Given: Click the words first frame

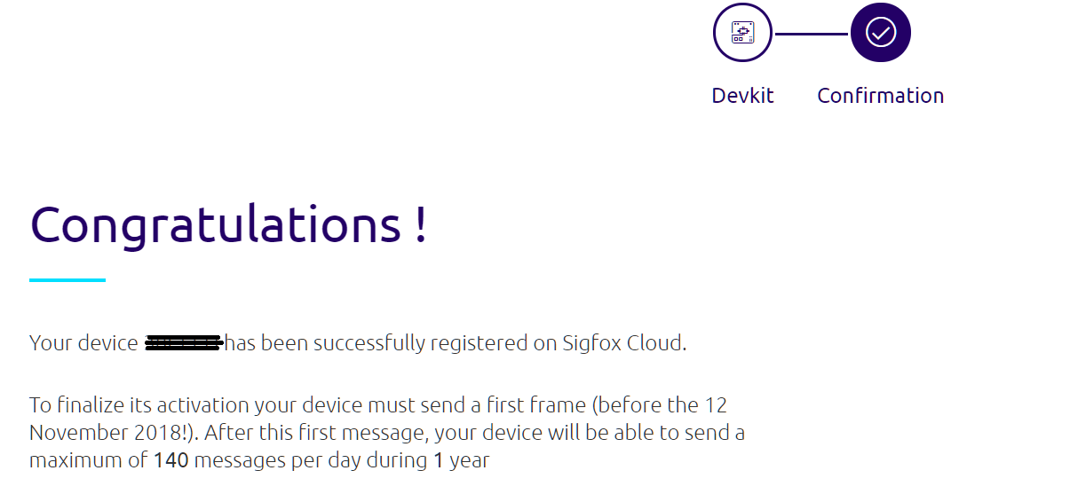Looking at the screenshot, I should [x=540, y=405].
